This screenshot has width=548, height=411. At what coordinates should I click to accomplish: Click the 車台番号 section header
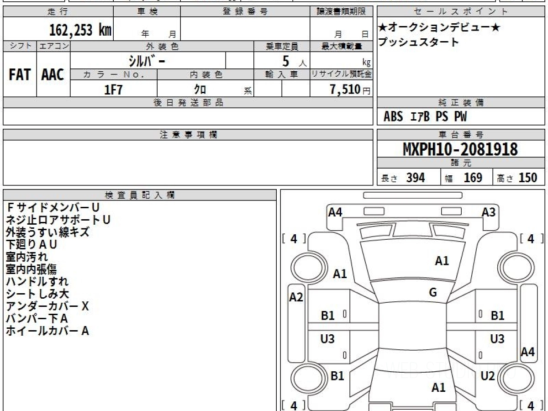(x=461, y=135)
